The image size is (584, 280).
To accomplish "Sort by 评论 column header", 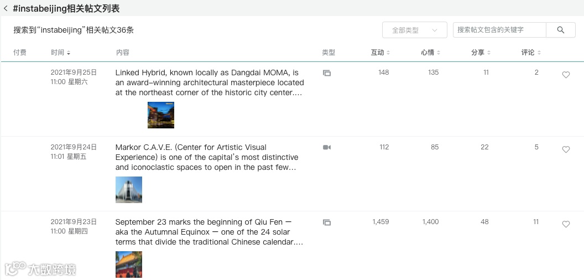I will coord(531,53).
